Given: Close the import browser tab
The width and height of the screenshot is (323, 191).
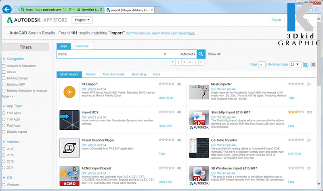Looking at the screenshot, I should (x=152, y=10).
